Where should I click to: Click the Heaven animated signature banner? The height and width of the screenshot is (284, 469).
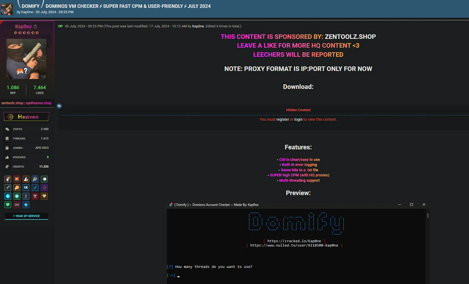[26, 116]
